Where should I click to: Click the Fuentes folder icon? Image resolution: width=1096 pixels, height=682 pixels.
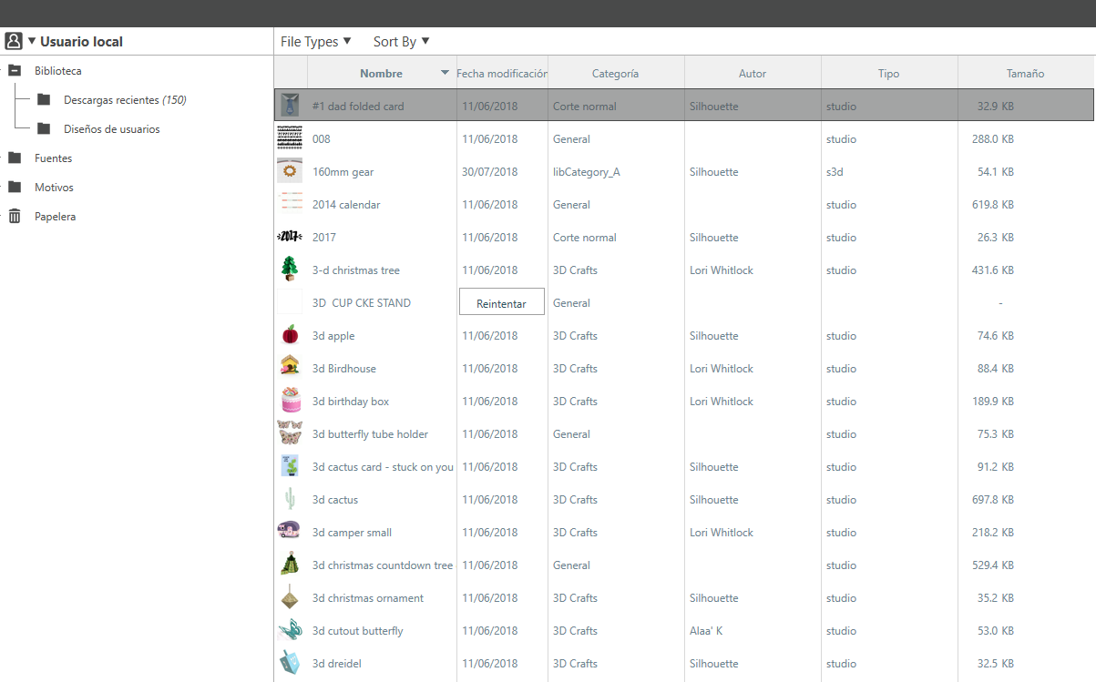click(15, 158)
